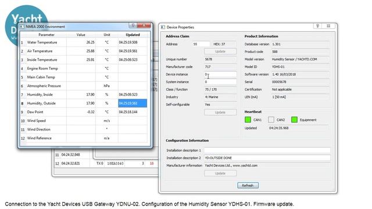
Task: Click the System instance input field
Action: (x=220, y=82)
